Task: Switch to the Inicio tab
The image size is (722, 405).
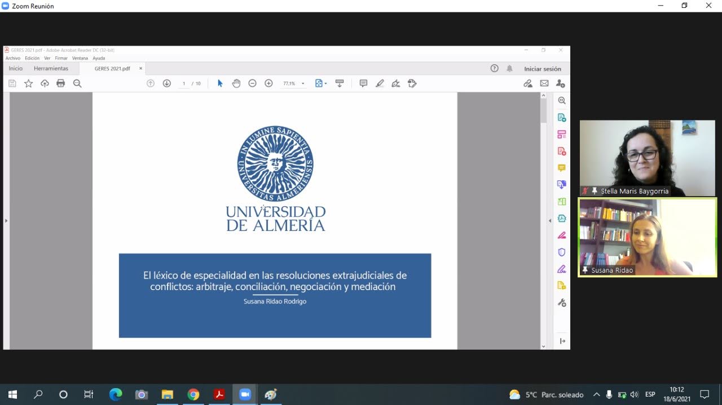Action: click(x=16, y=68)
